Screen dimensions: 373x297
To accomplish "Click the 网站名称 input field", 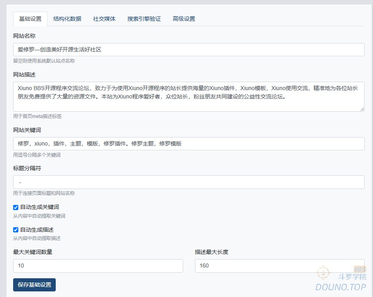I will pyautogui.click(x=189, y=50).
